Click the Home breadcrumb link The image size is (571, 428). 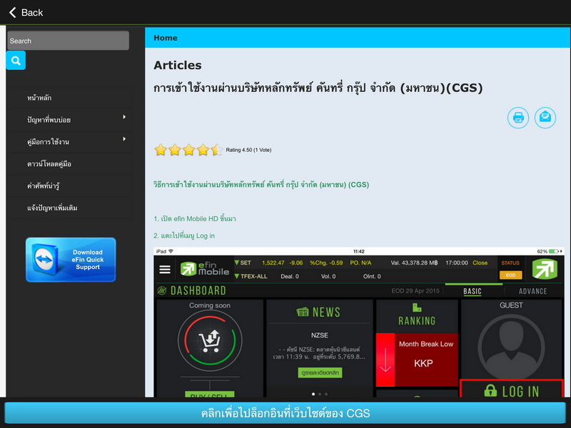[x=166, y=38]
